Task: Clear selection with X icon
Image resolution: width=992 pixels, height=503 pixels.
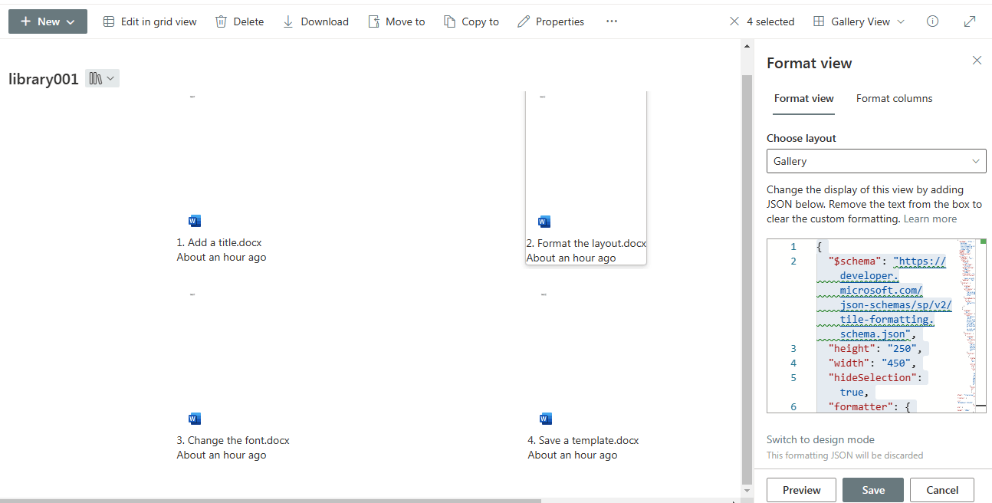Action: 734,21
